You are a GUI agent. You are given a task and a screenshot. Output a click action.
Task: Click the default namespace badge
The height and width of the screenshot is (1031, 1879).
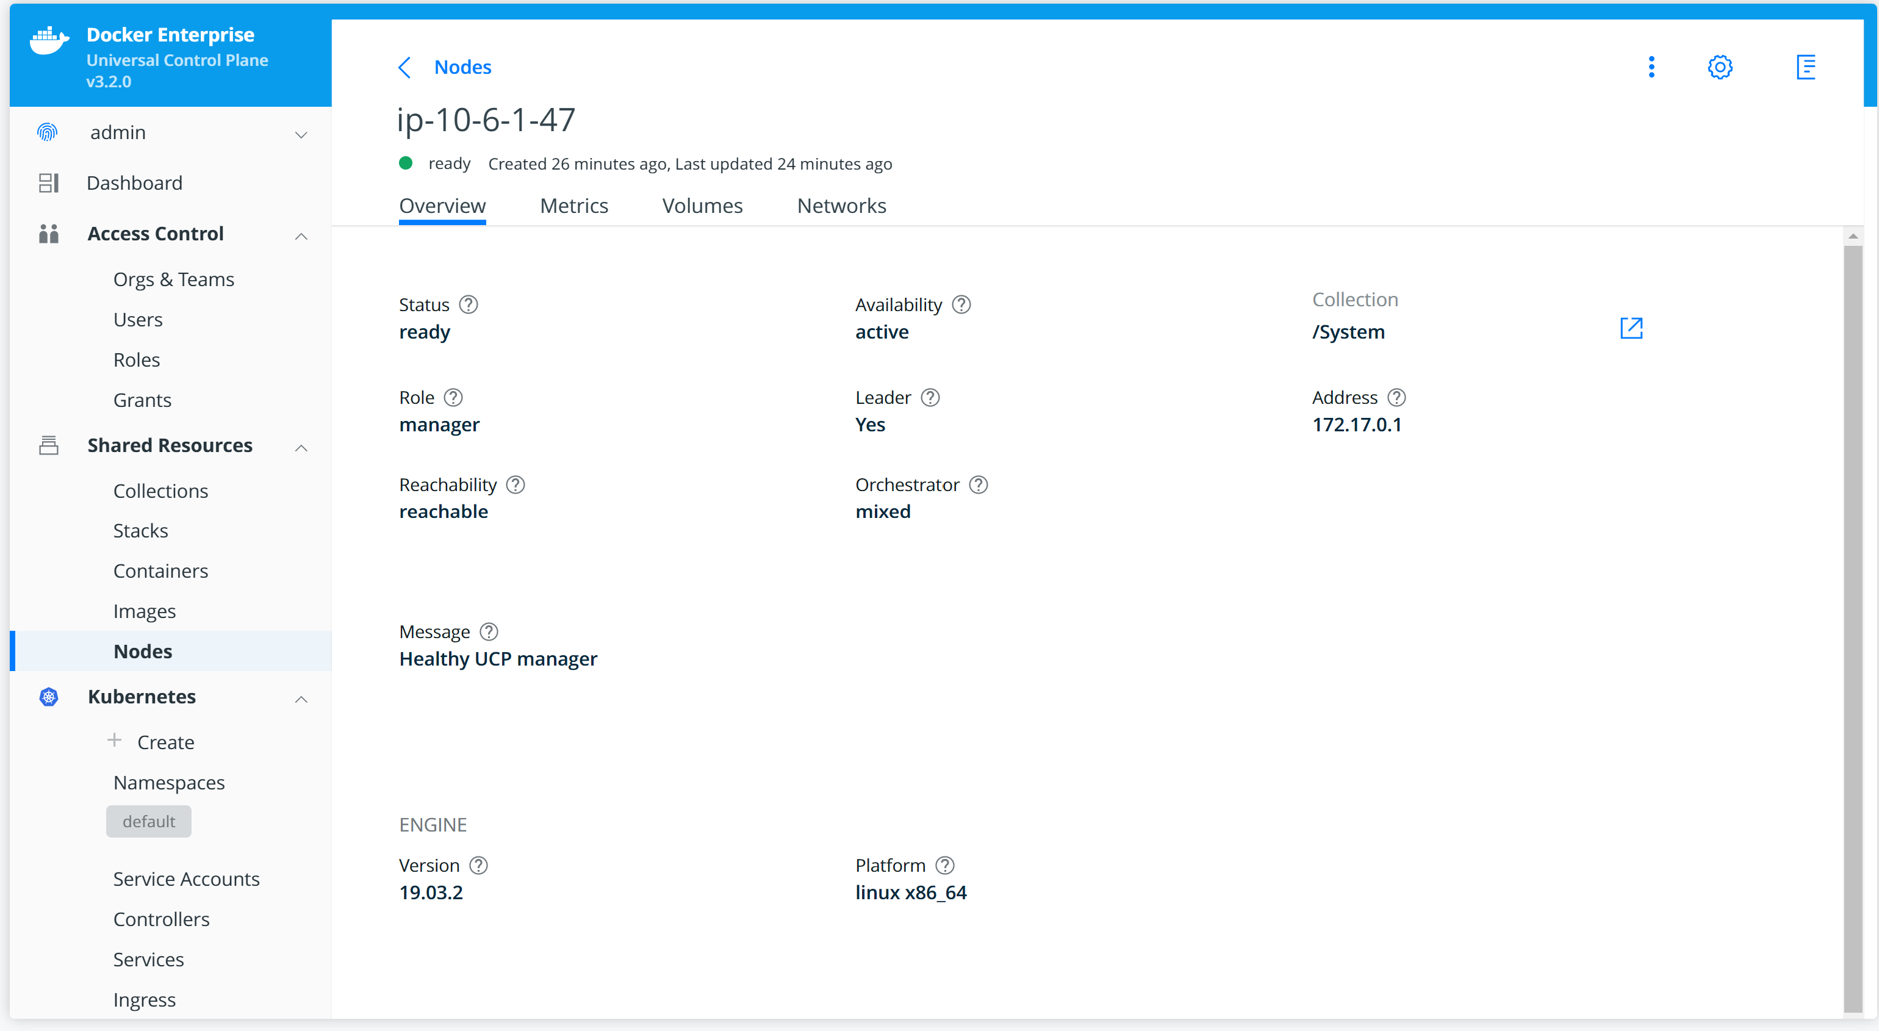149,822
